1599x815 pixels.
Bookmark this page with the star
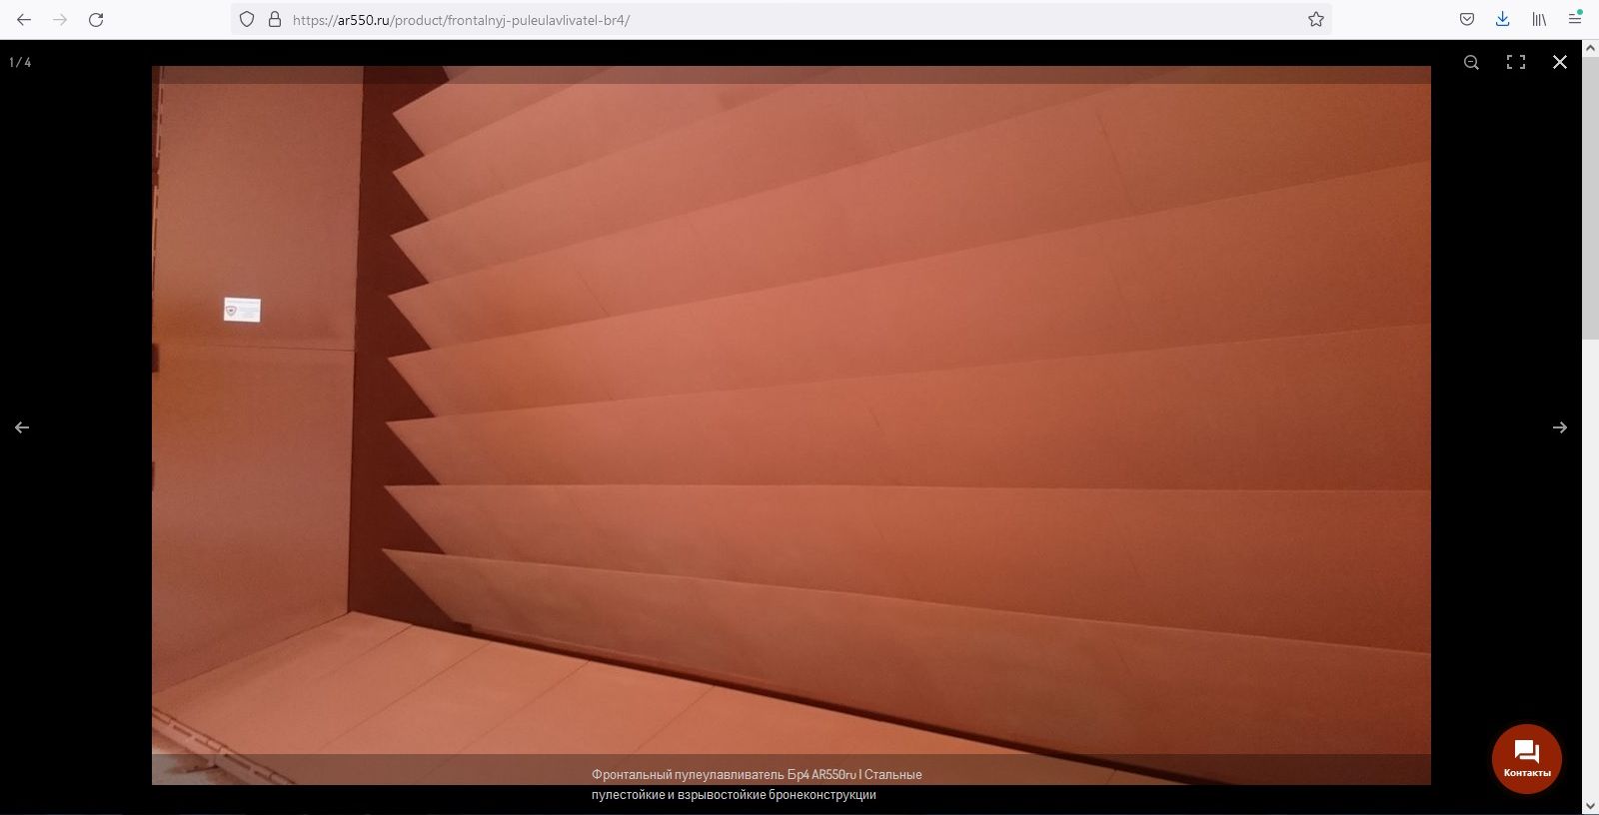coord(1316,19)
